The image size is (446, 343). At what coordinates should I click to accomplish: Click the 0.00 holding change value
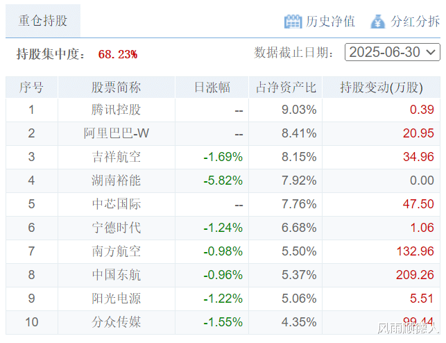coord(422,181)
